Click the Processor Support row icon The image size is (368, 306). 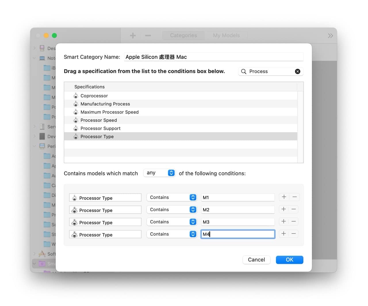click(x=76, y=128)
